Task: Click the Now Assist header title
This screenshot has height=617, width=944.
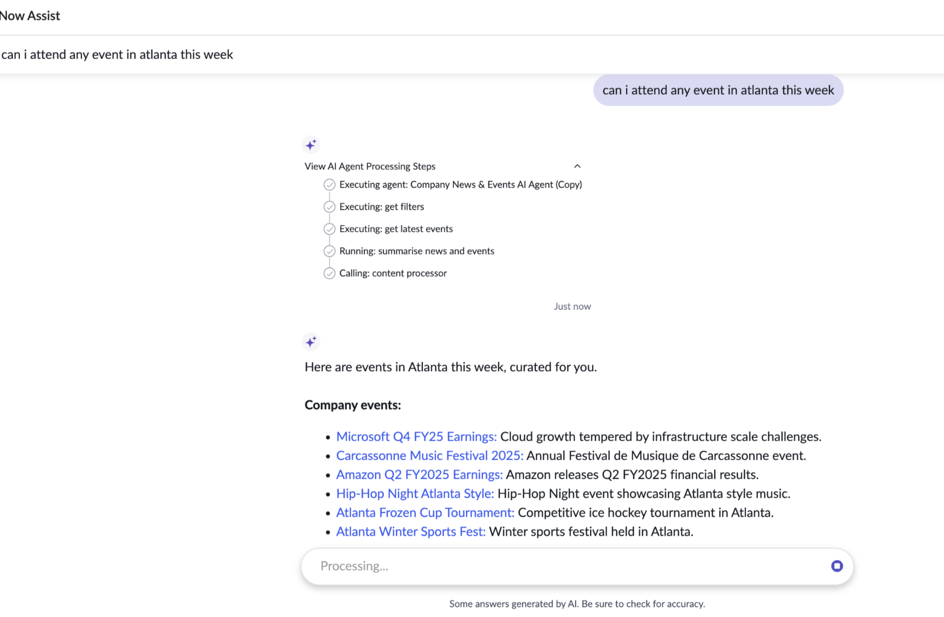Action: (30, 16)
